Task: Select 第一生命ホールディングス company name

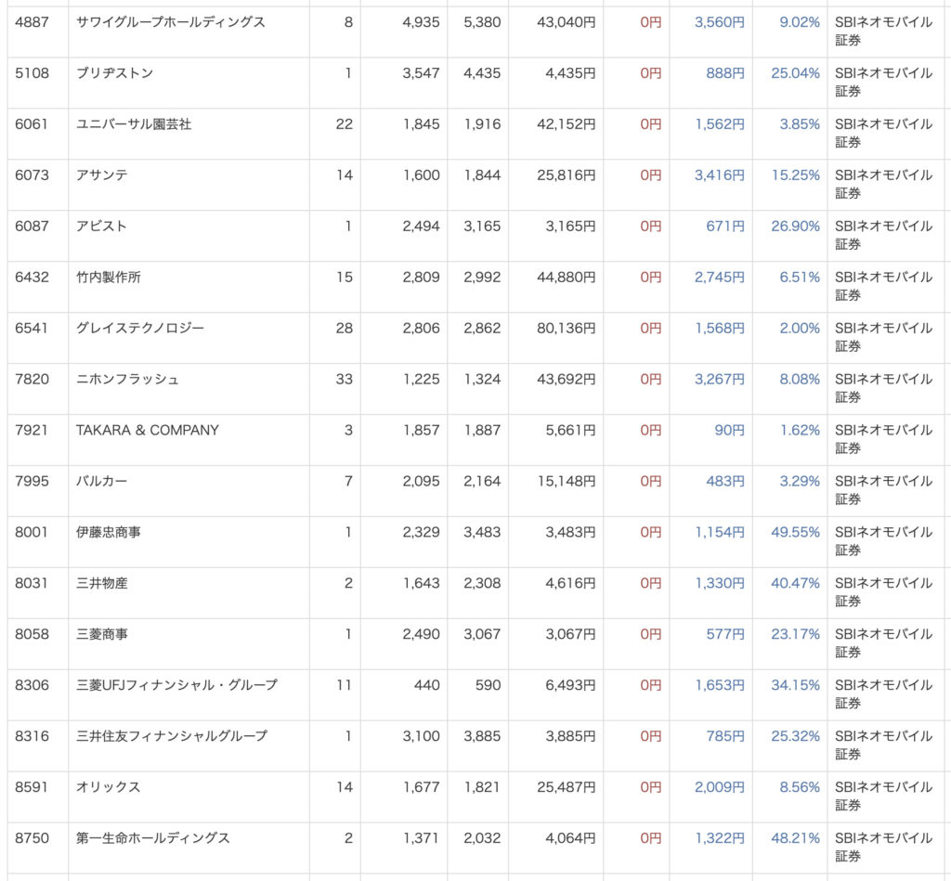Action: pos(153,837)
